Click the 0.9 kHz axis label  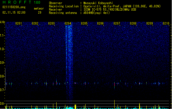coord(2,63)
